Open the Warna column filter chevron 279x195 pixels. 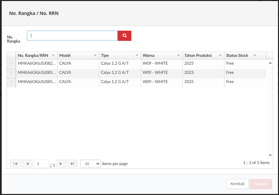point(178,55)
